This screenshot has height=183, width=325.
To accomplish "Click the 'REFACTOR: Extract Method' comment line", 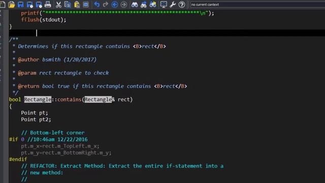I will point(122,166).
